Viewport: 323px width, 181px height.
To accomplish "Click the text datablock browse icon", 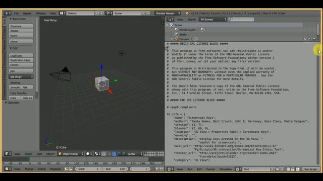I will [x=238, y=169].
